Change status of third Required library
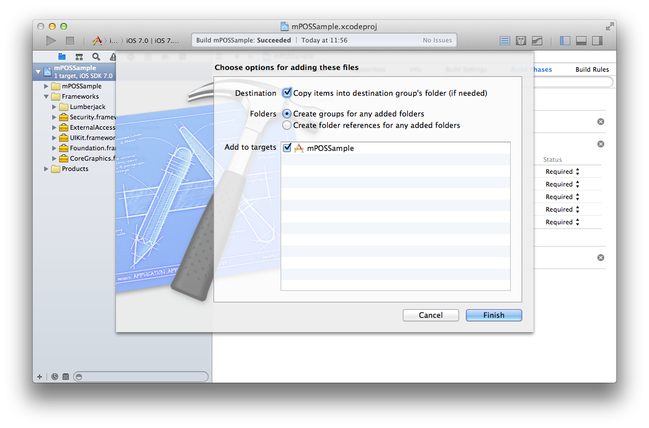This screenshot has width=649, height=428. click(562, 197)
